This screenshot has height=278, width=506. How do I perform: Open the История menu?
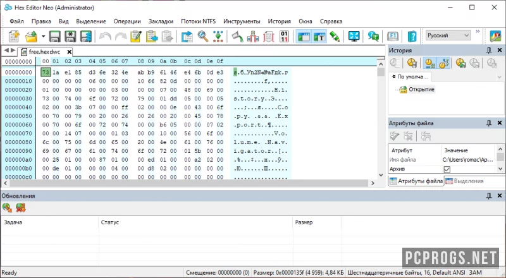pyautogui.click(x=279, y=21)
